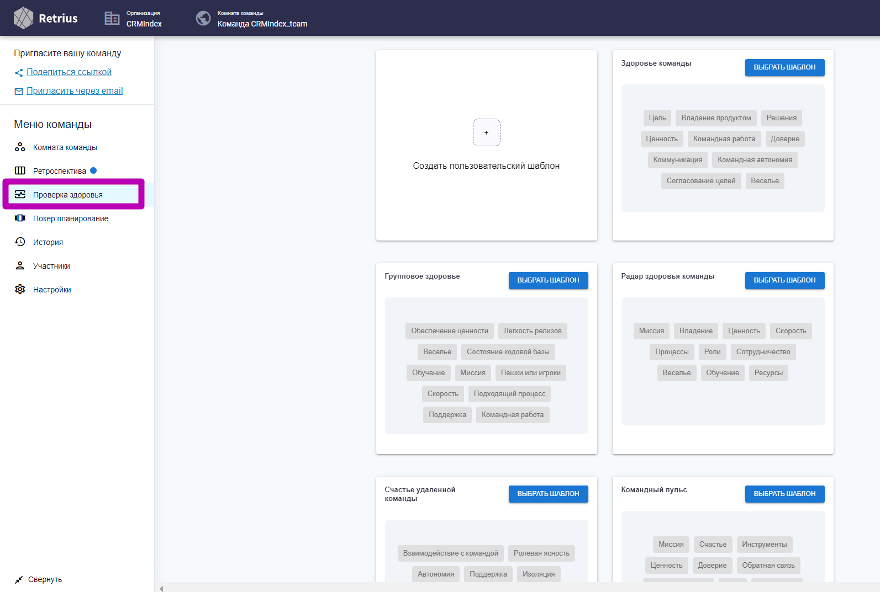Click the Цель tag in Здоровье команды
This screenshot has width=880, height=592.
pyautogui.click(x=657, y=118)
